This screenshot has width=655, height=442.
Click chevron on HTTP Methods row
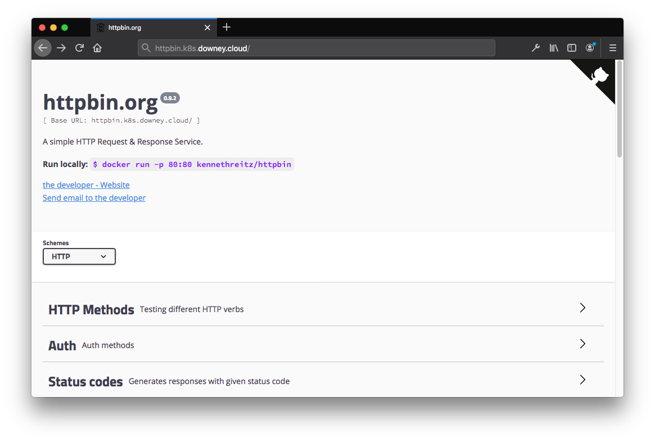(x=582, y=308)
